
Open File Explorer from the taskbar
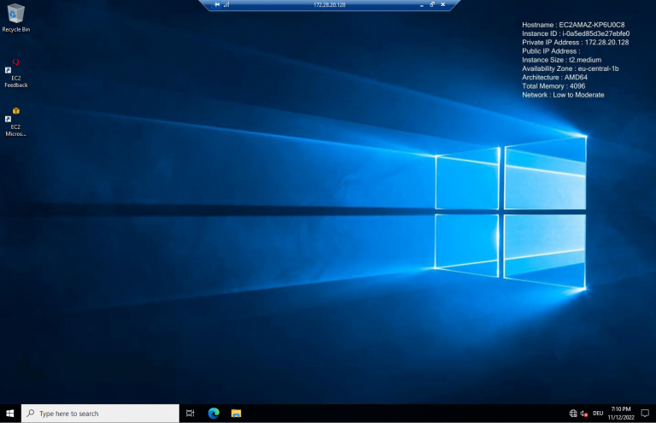(236, 414)
